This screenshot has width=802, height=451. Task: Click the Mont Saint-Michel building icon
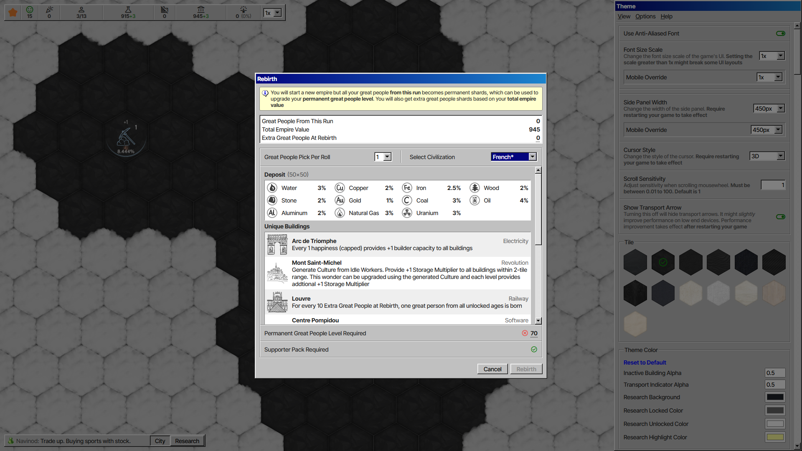pyautogui.click(x=277, y=273)
